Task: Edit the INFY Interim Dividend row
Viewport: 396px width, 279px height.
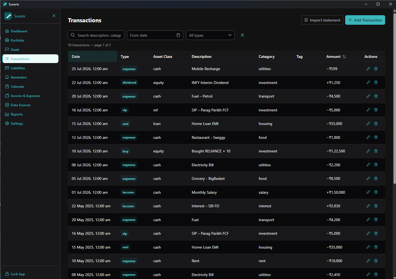Action: (x=368, y=82)
